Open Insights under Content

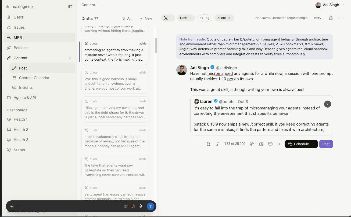click(x=42, y=87)
